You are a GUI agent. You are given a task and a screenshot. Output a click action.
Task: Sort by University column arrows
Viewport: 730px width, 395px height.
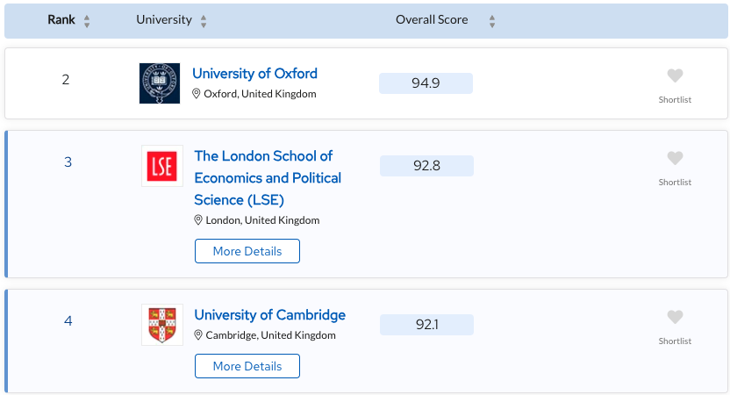pos(204,21)
